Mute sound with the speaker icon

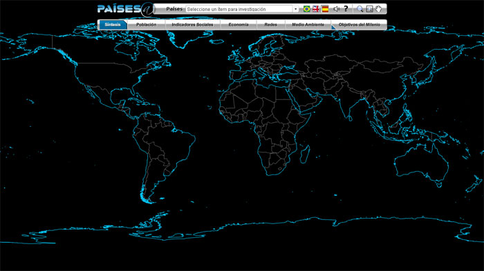point(337,9)
